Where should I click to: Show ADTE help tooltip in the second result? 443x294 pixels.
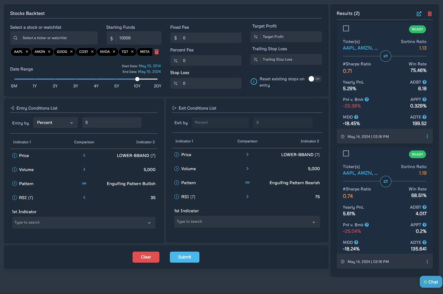click(x=424, y=242)
